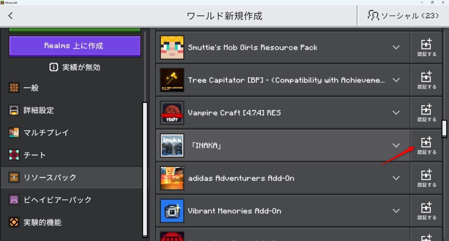449x241 pixels.
Task: Select the 詳細設定 tab
Action: [x=72, y=110]
